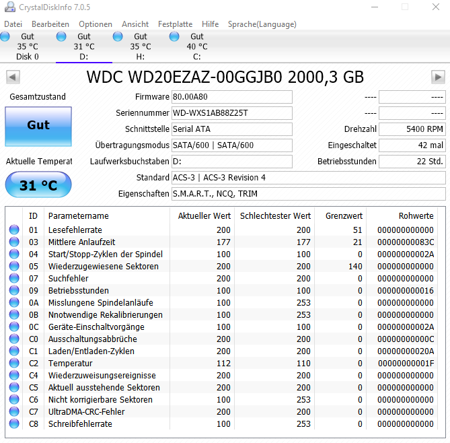
Task: Click the Eigenschaften field S.M.A.R.T., NCQ, TRIM
Action: point(309,194)
